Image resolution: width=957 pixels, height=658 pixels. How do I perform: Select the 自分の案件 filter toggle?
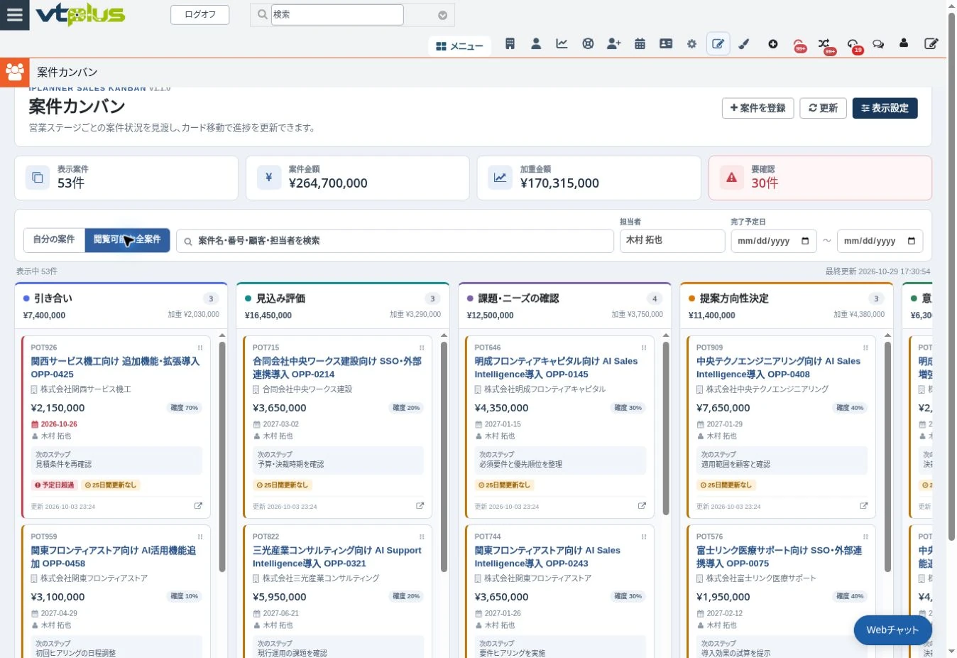point(54,239)
